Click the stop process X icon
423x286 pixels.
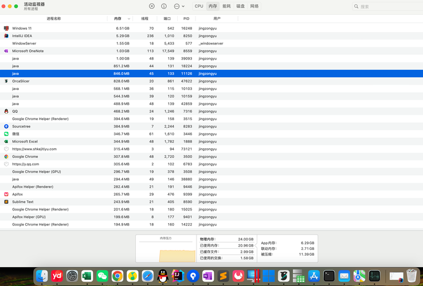pyautogui.click(x=152, y=6)
